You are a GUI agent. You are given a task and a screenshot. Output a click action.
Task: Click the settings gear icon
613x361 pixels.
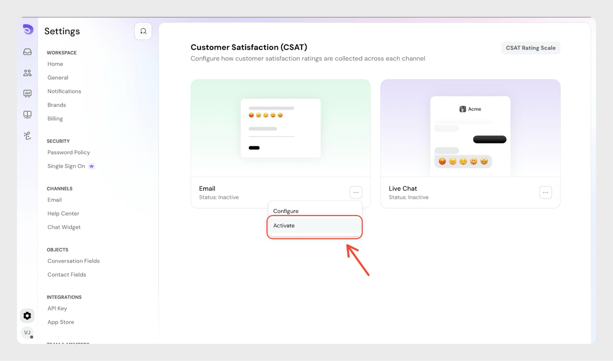(27, 316)
